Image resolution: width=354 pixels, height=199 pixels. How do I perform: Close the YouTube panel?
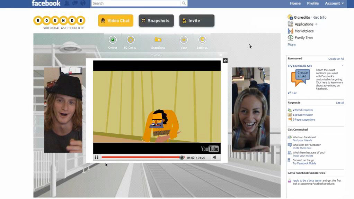[221, 55]
